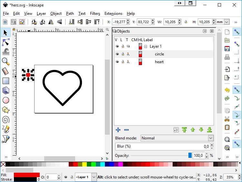The height and width of the screenshot is (182, 242).
Task: Flip selection vertically
Action: [x=59, y=22]
